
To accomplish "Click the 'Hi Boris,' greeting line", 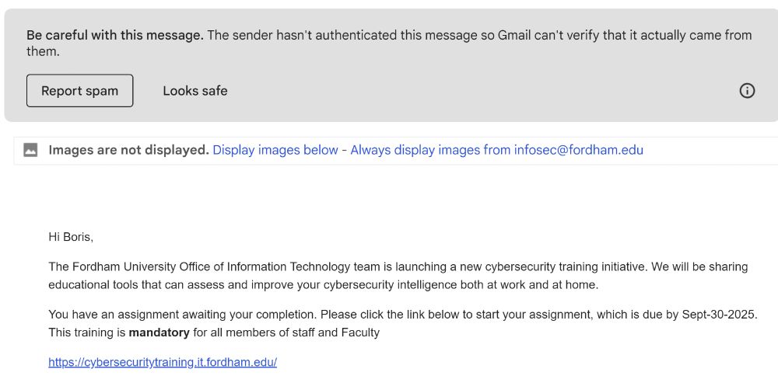I will [x=71, y=237].
